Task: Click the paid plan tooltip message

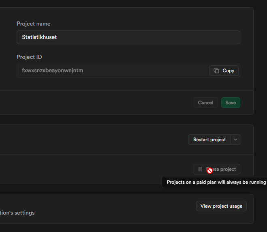Action: (216, 182)
